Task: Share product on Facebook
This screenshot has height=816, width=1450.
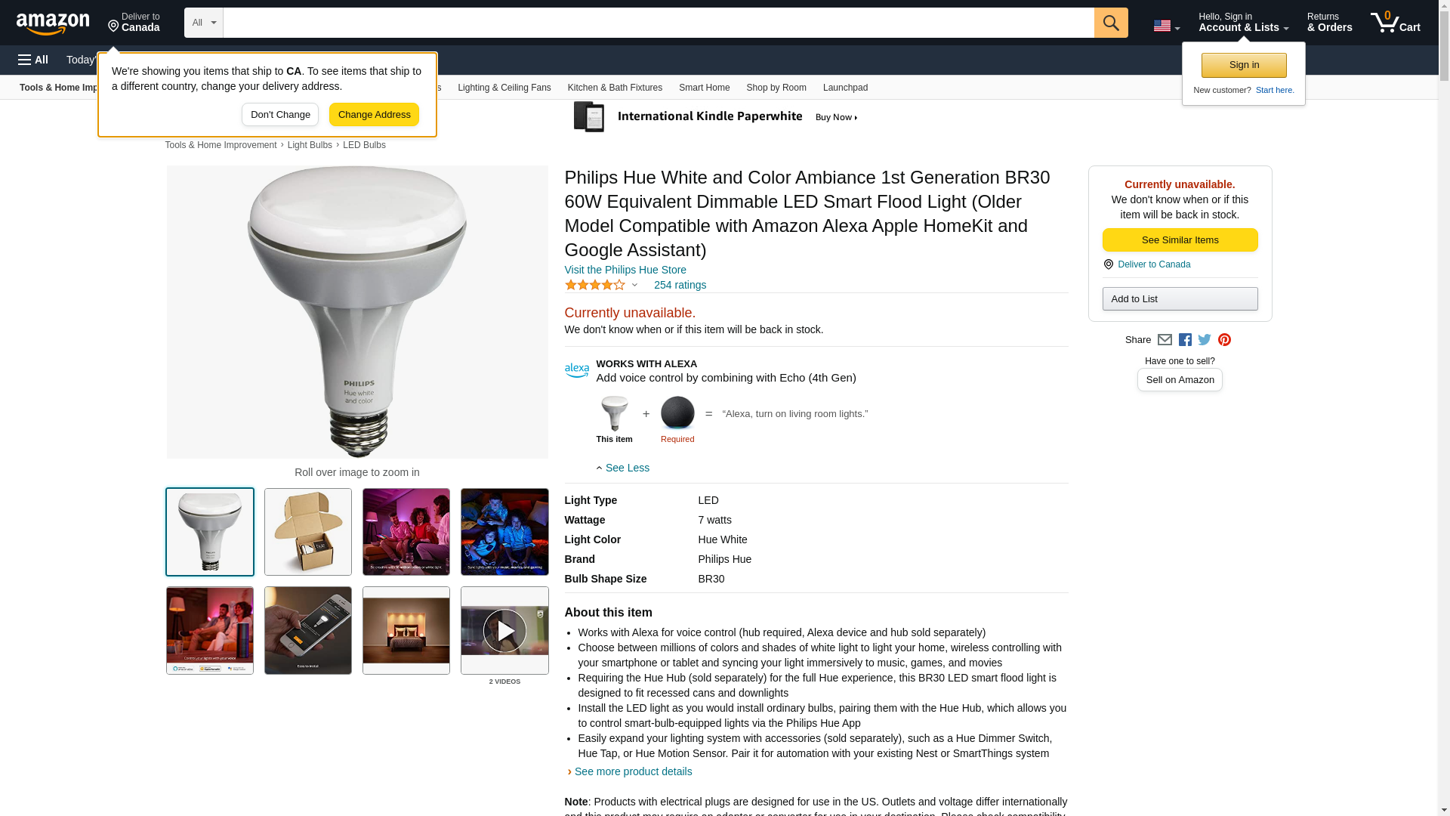Action: pos(1185,340)
